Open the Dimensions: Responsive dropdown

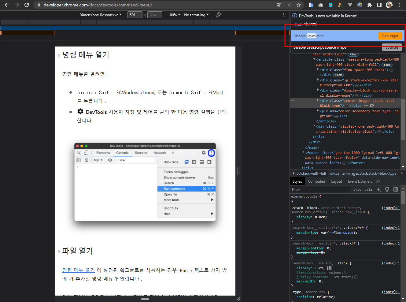click(x=101, y=15)
